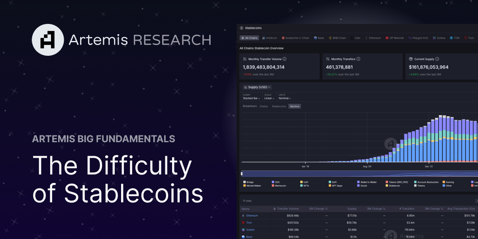
Task: Click the Ethereum icon in table row
Action: (x=243, y=215)
